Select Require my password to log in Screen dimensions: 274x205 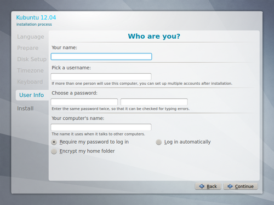tap(54, 142)
